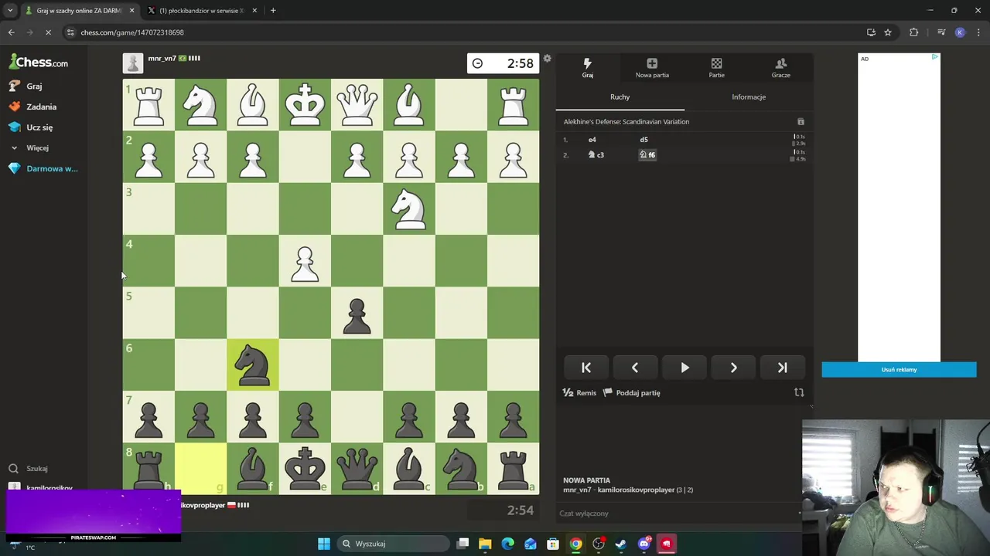Click the white knight on row 3
Image resolution: width=990 pixels, height=556 pixels.
(x=409, y=208)
